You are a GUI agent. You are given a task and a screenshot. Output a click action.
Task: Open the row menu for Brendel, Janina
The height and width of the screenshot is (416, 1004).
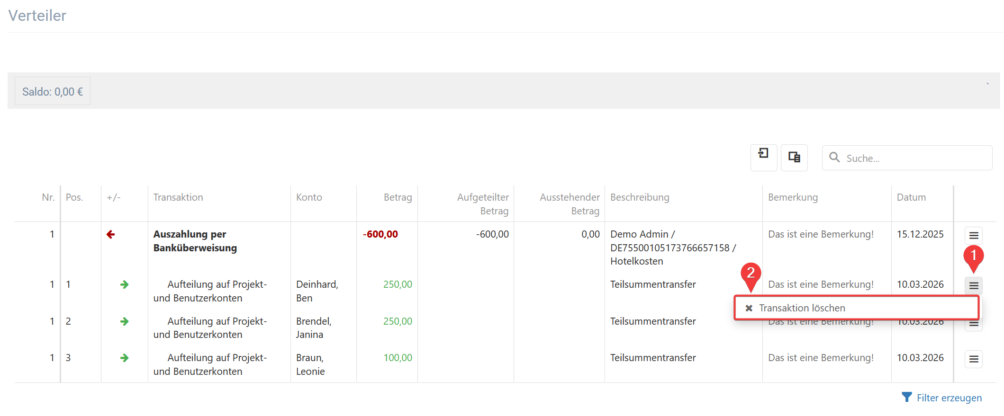coord(974,325)
